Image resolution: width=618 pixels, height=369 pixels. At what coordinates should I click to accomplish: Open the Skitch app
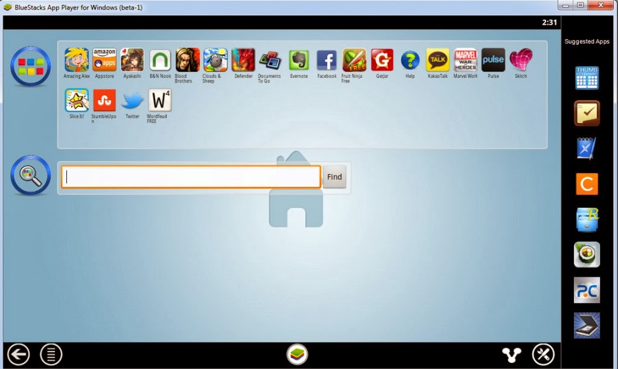521,60
